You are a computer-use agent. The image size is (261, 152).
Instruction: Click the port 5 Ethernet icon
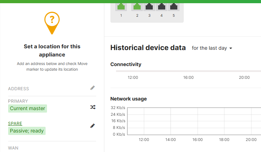coord(174,7)
